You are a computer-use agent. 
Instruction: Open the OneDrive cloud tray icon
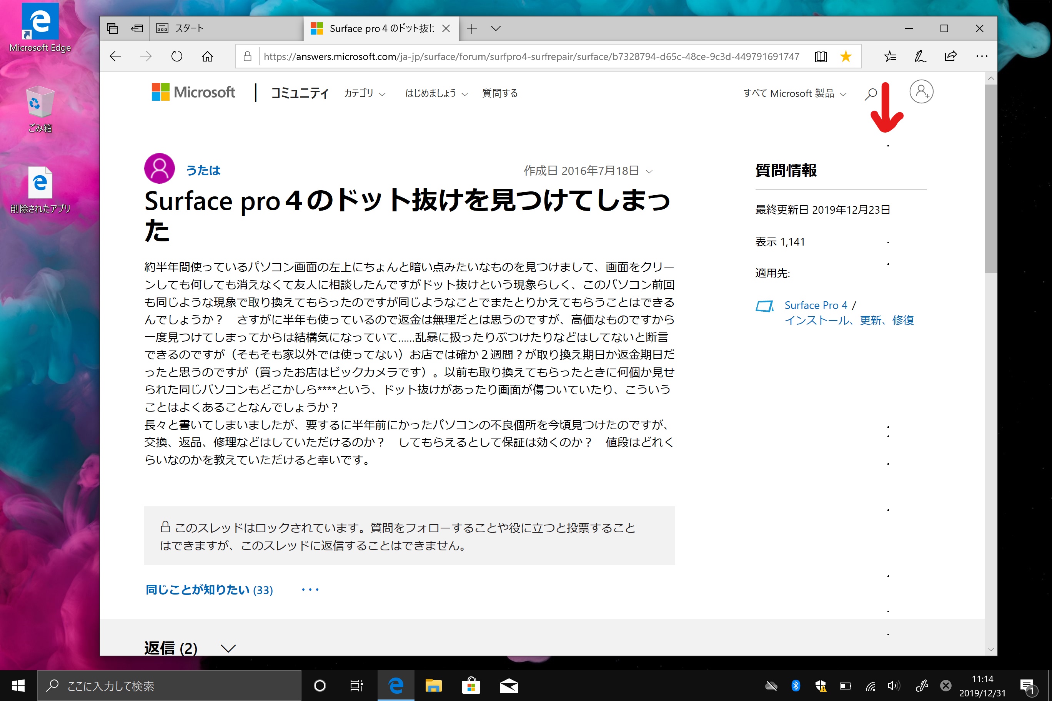click(x=771, y=685)
